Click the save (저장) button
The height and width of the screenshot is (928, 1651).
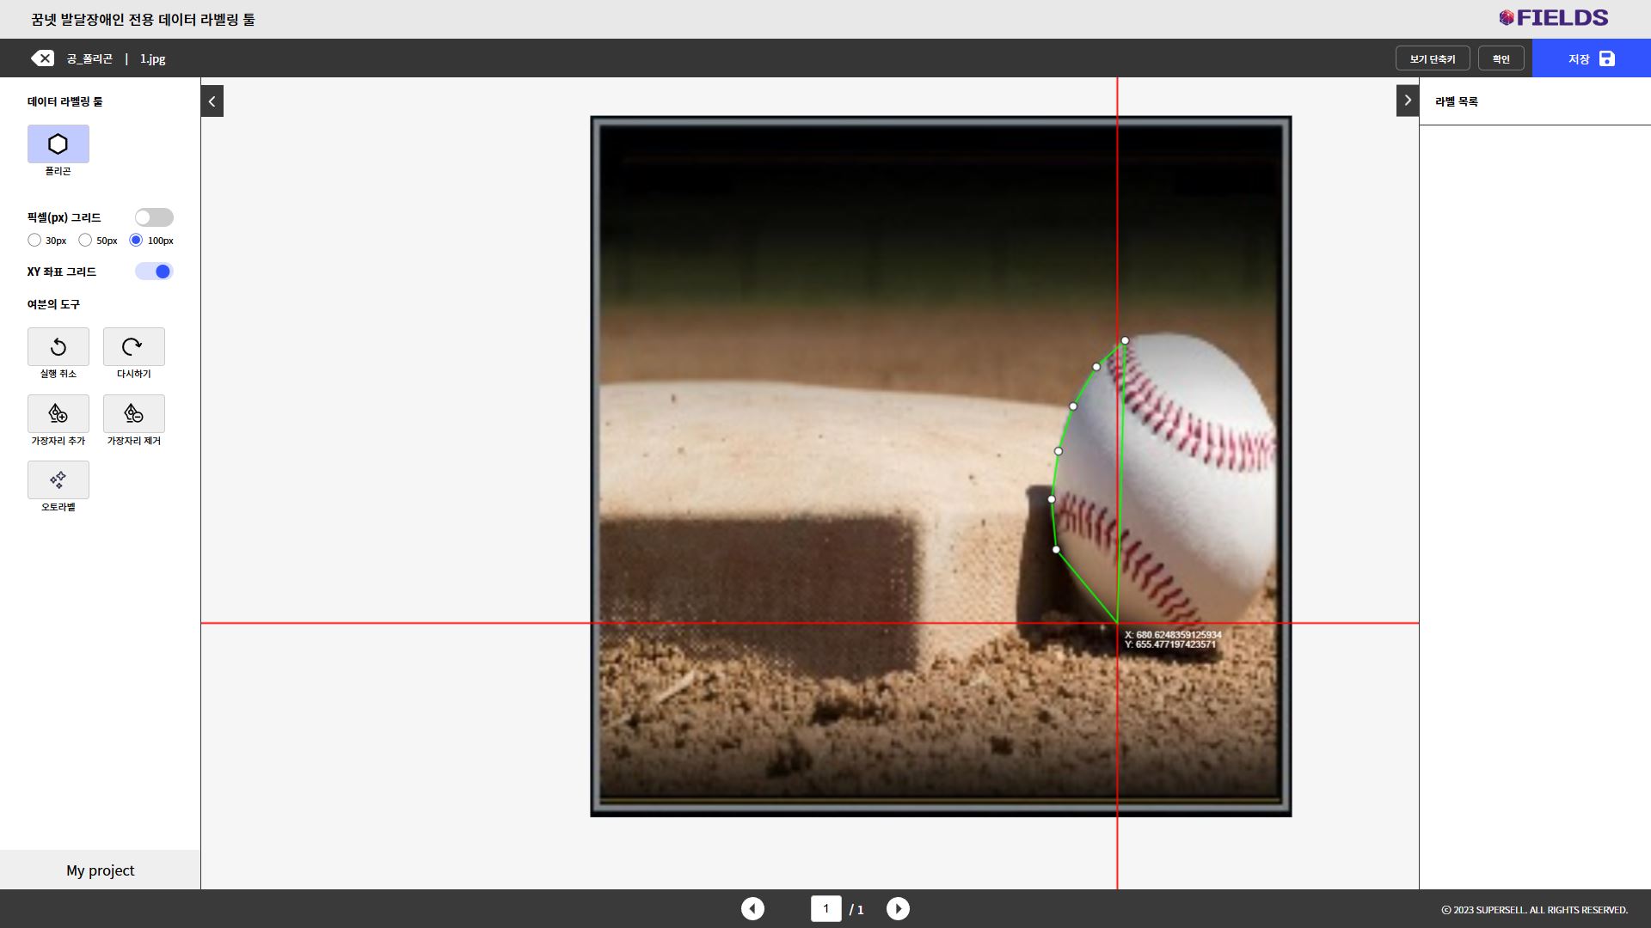click(x=1591, y=58)
